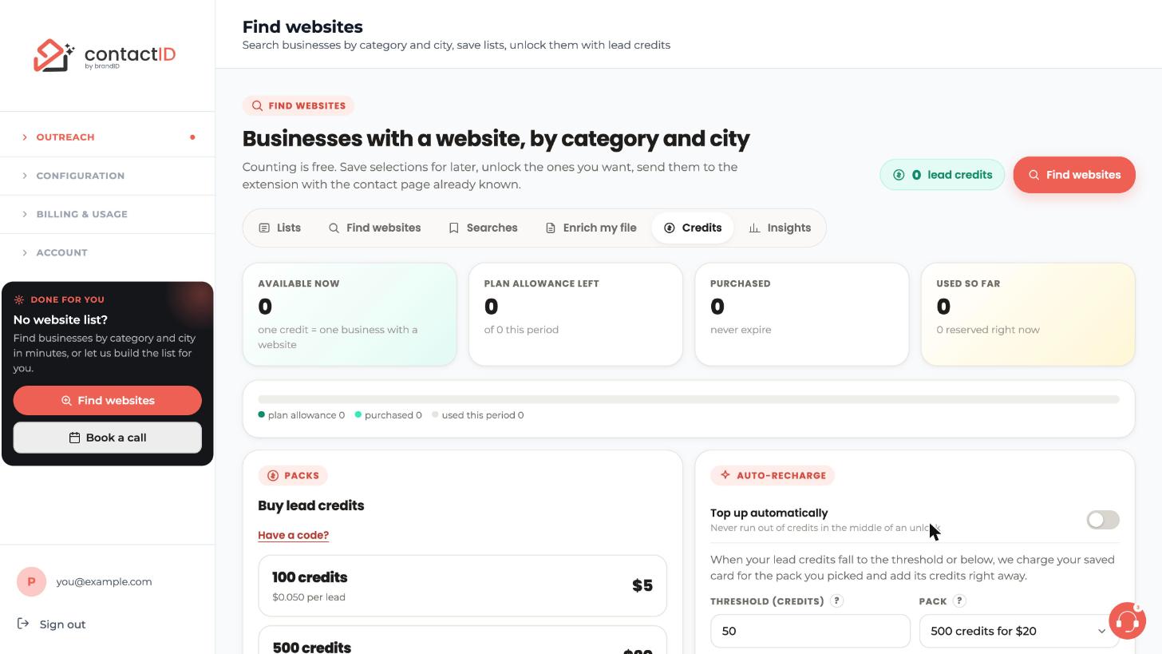Open the support headset chat icon
Viewport: 1162px width, 654px height.
point(1127,621)
